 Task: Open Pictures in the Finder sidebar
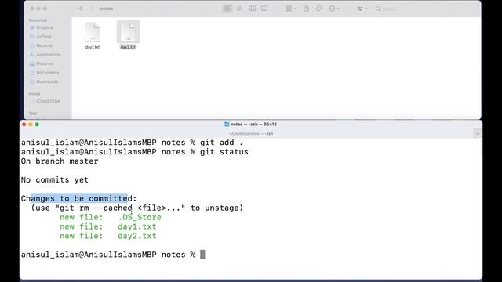(x=44, y=63)
